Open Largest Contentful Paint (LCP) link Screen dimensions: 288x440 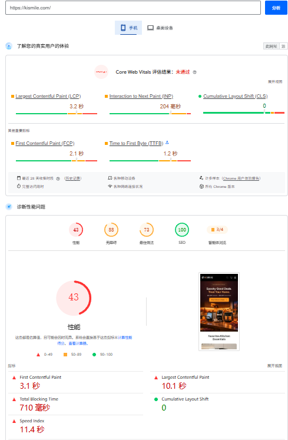click(48, 96)
